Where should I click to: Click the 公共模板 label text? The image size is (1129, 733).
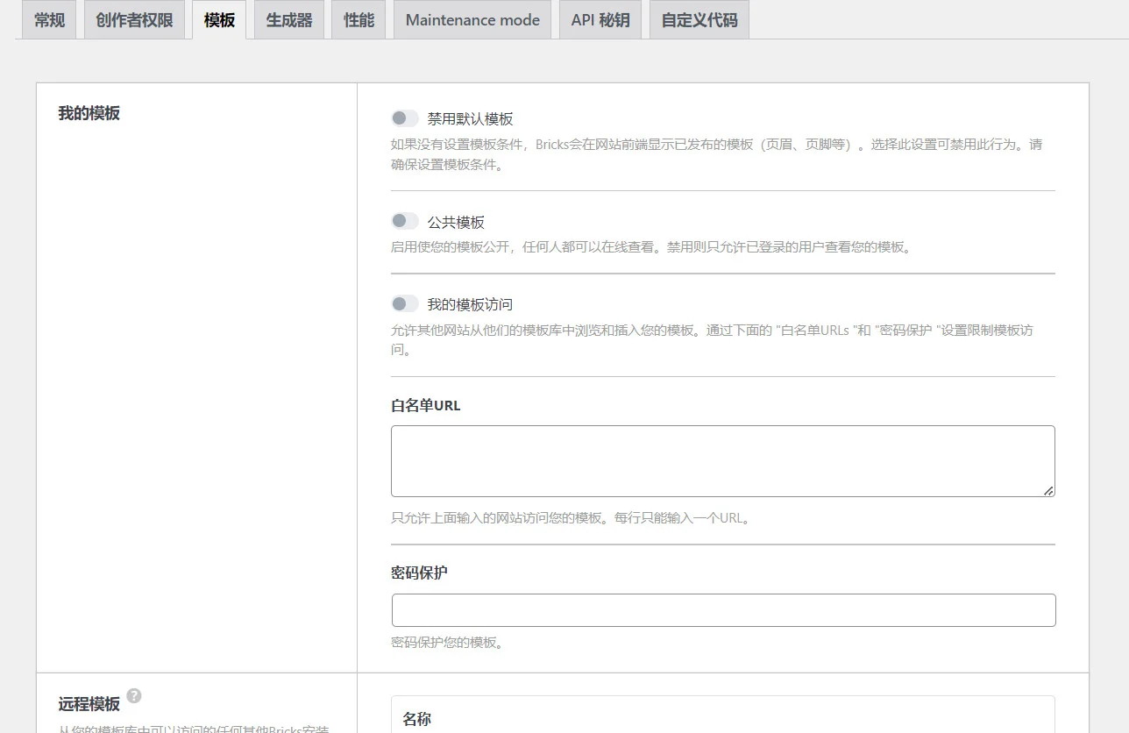click(456, 222)
